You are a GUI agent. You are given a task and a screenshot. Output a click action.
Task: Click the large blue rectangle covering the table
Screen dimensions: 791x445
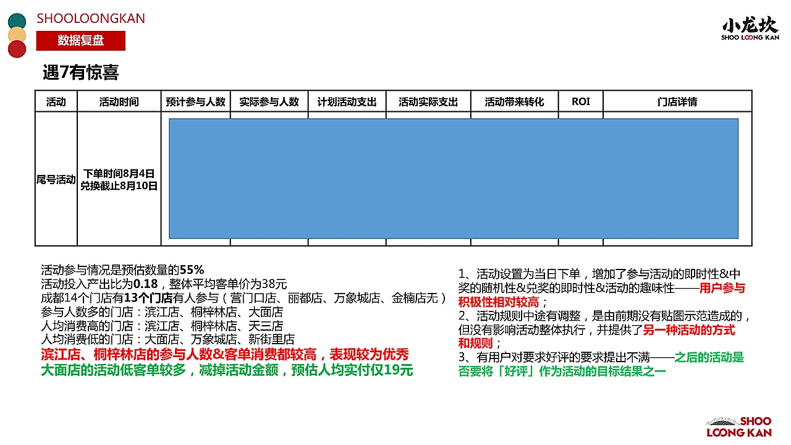point(454,179)
